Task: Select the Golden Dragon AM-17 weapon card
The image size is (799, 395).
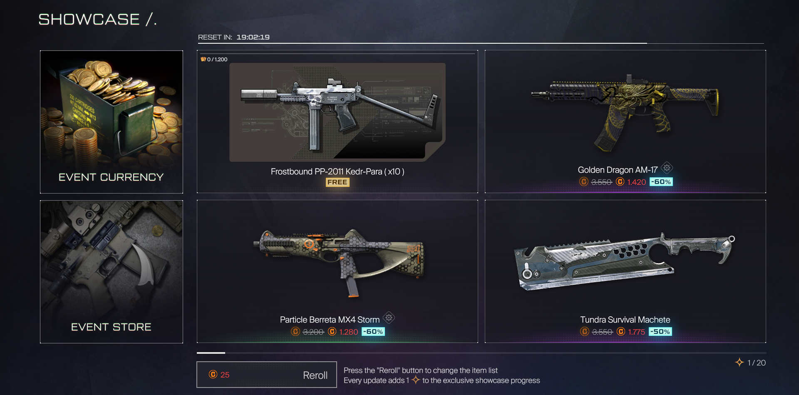Action: coord(625,122)
